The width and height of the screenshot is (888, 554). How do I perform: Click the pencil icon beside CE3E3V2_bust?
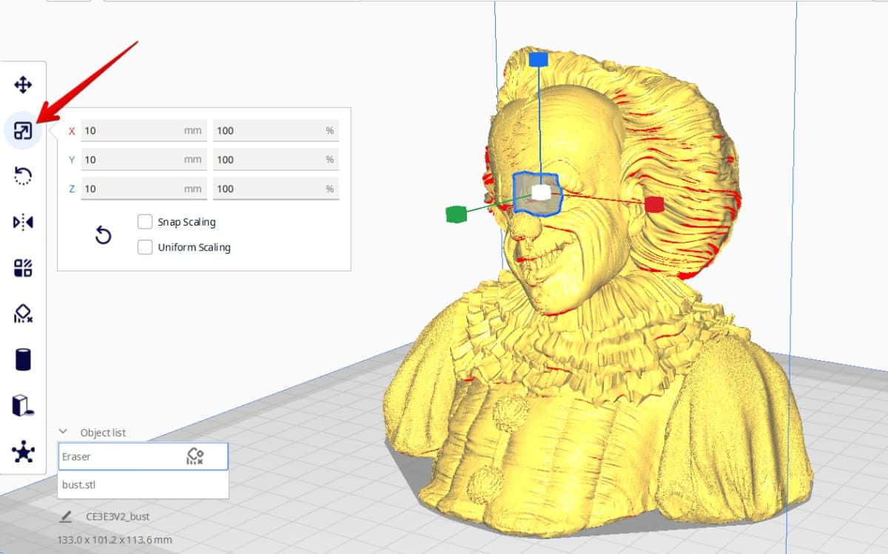pyautogui.click(x=67, y=516)
